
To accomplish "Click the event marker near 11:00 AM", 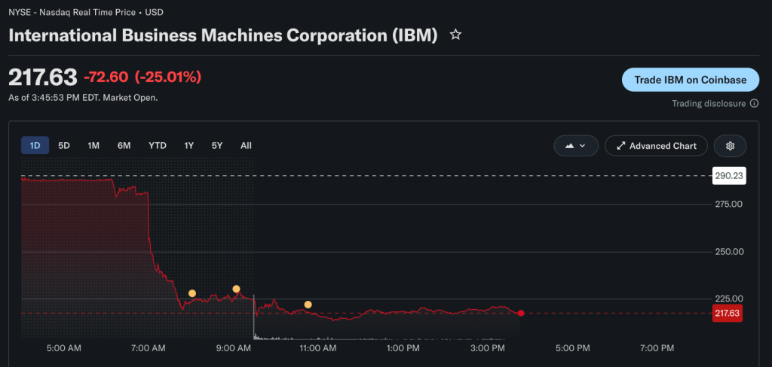I will 308,305.
